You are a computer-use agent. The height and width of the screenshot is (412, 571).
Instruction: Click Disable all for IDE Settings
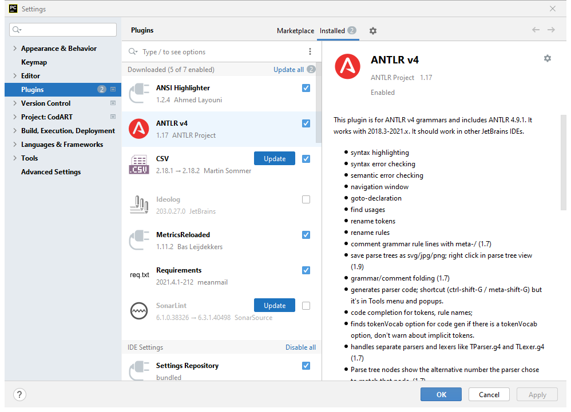click(300, 347)
